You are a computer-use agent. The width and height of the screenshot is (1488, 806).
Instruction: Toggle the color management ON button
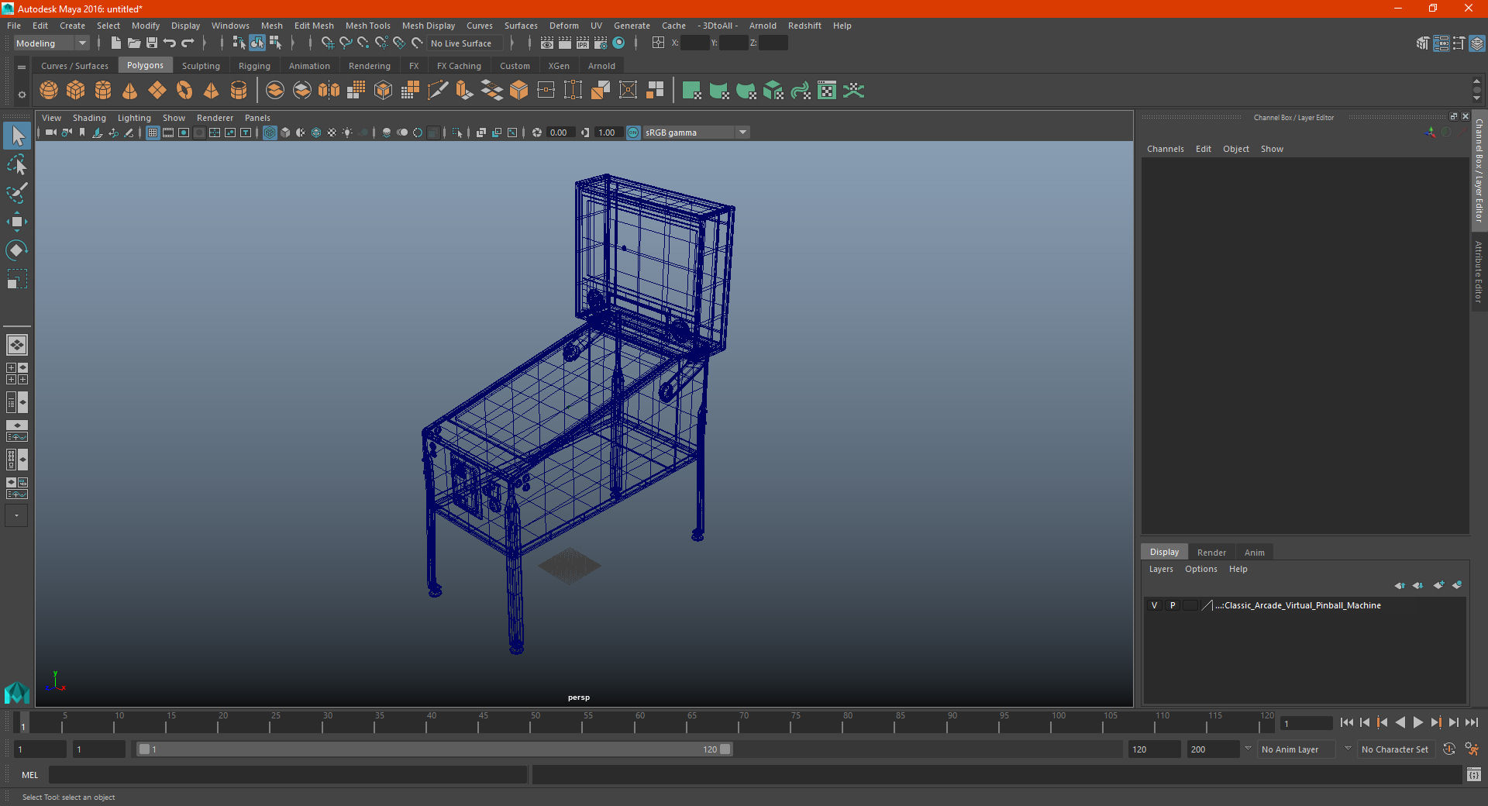coord(633,133)
